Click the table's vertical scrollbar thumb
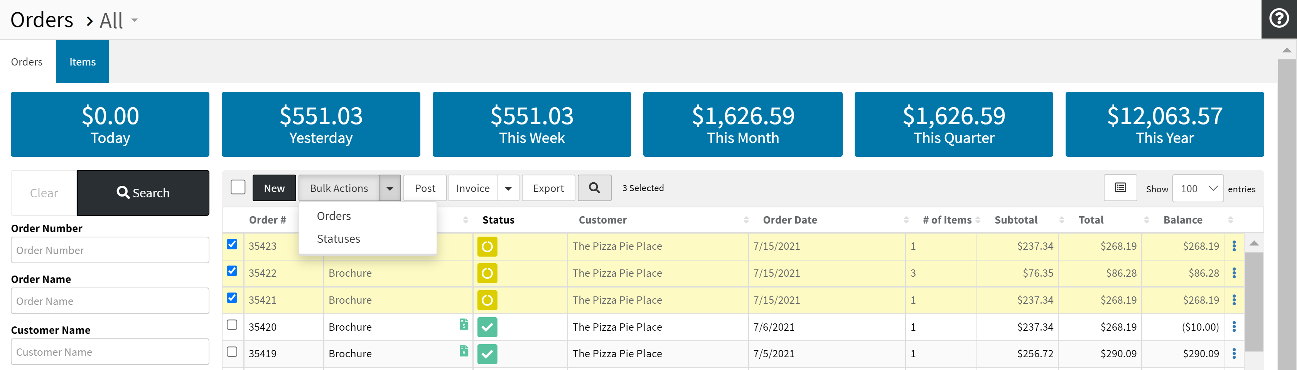Viewport: 1297px width, 370px height. (x=1254, y=301)
